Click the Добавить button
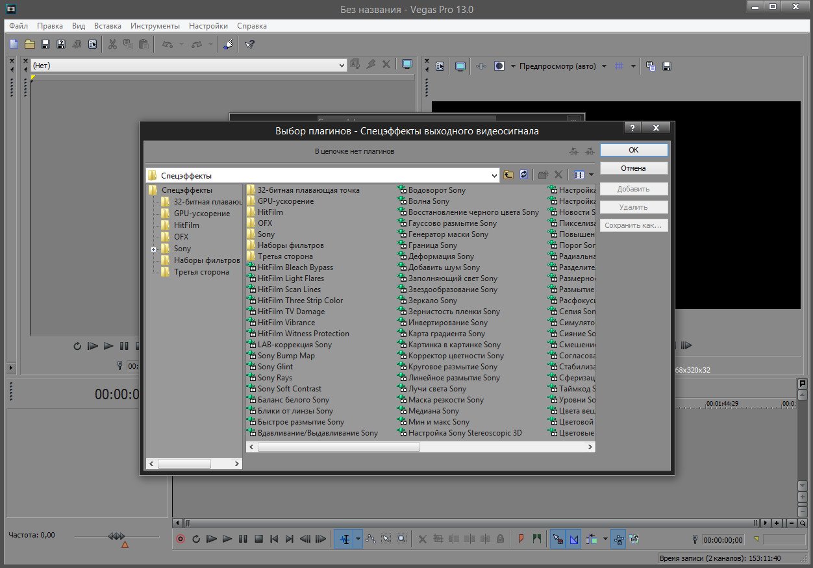Viewport: 813px width, 568px height. click(634, 189)
